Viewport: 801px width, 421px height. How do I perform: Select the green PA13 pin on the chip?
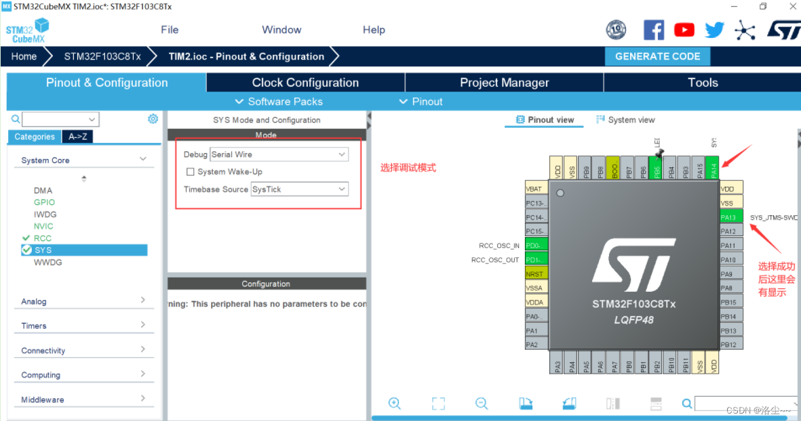click(x=730, y=217)
